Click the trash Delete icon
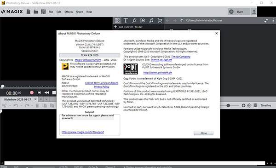This screenshot has width=276, height=168. [x=37, y=105]
